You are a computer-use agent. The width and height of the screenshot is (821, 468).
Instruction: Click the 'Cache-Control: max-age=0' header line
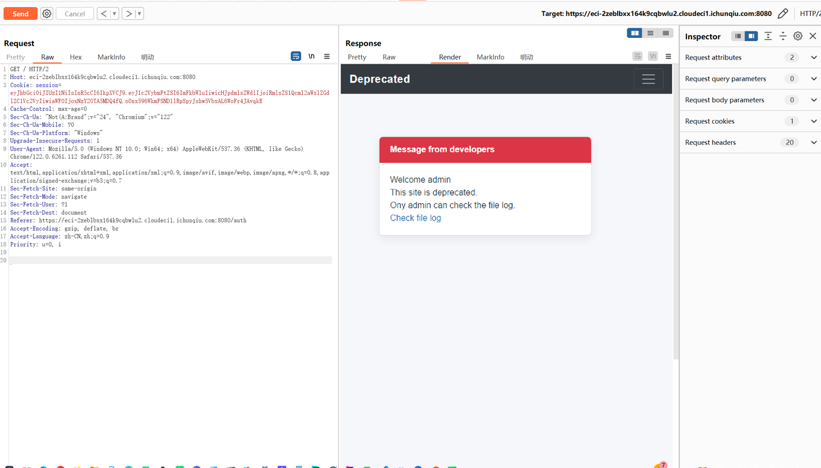[x=48, y=109]
